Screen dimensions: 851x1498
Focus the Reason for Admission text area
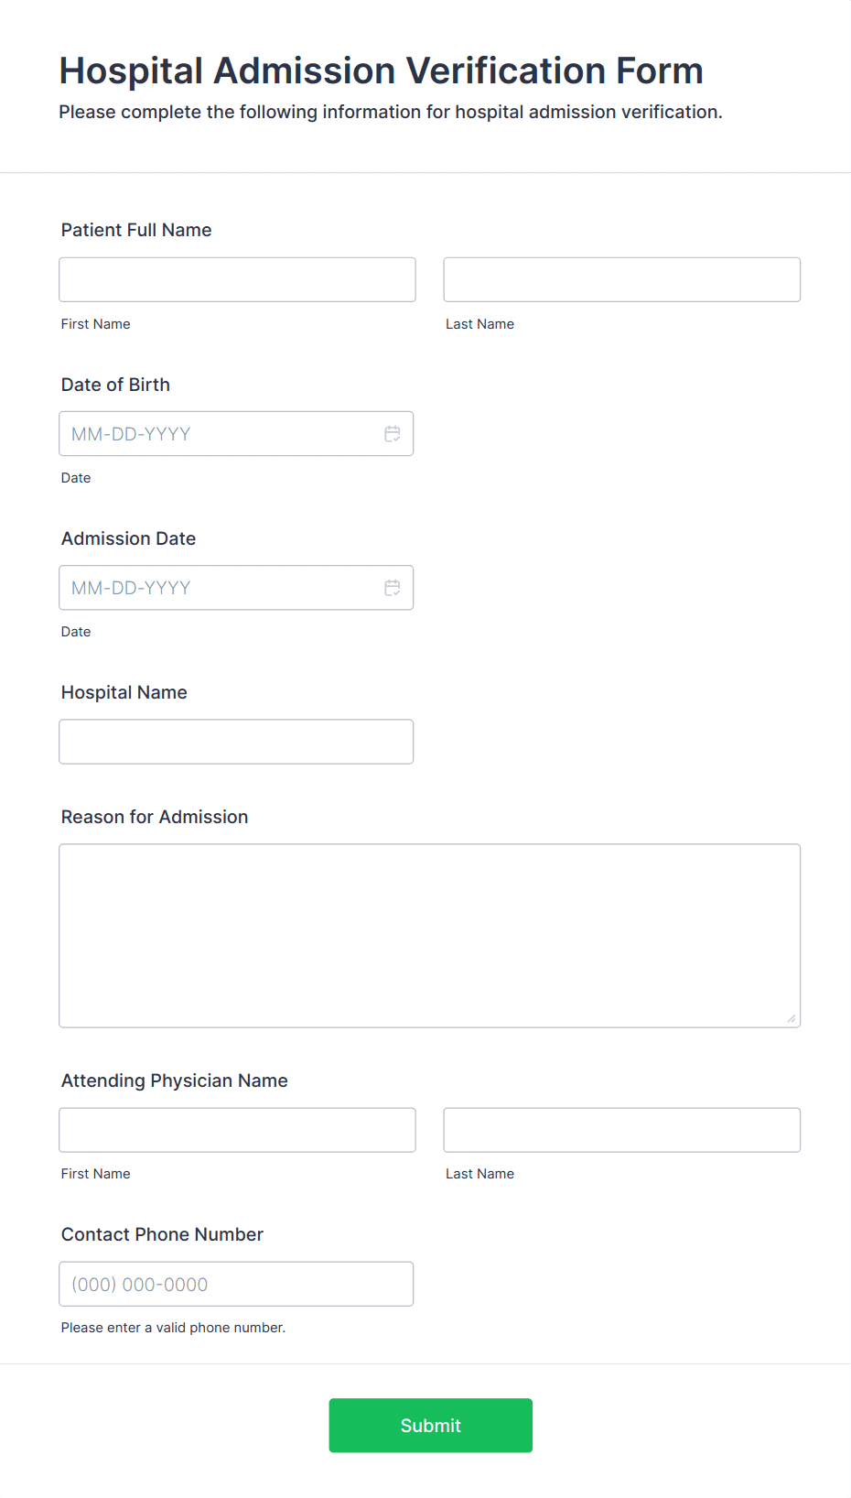[429, 935]
